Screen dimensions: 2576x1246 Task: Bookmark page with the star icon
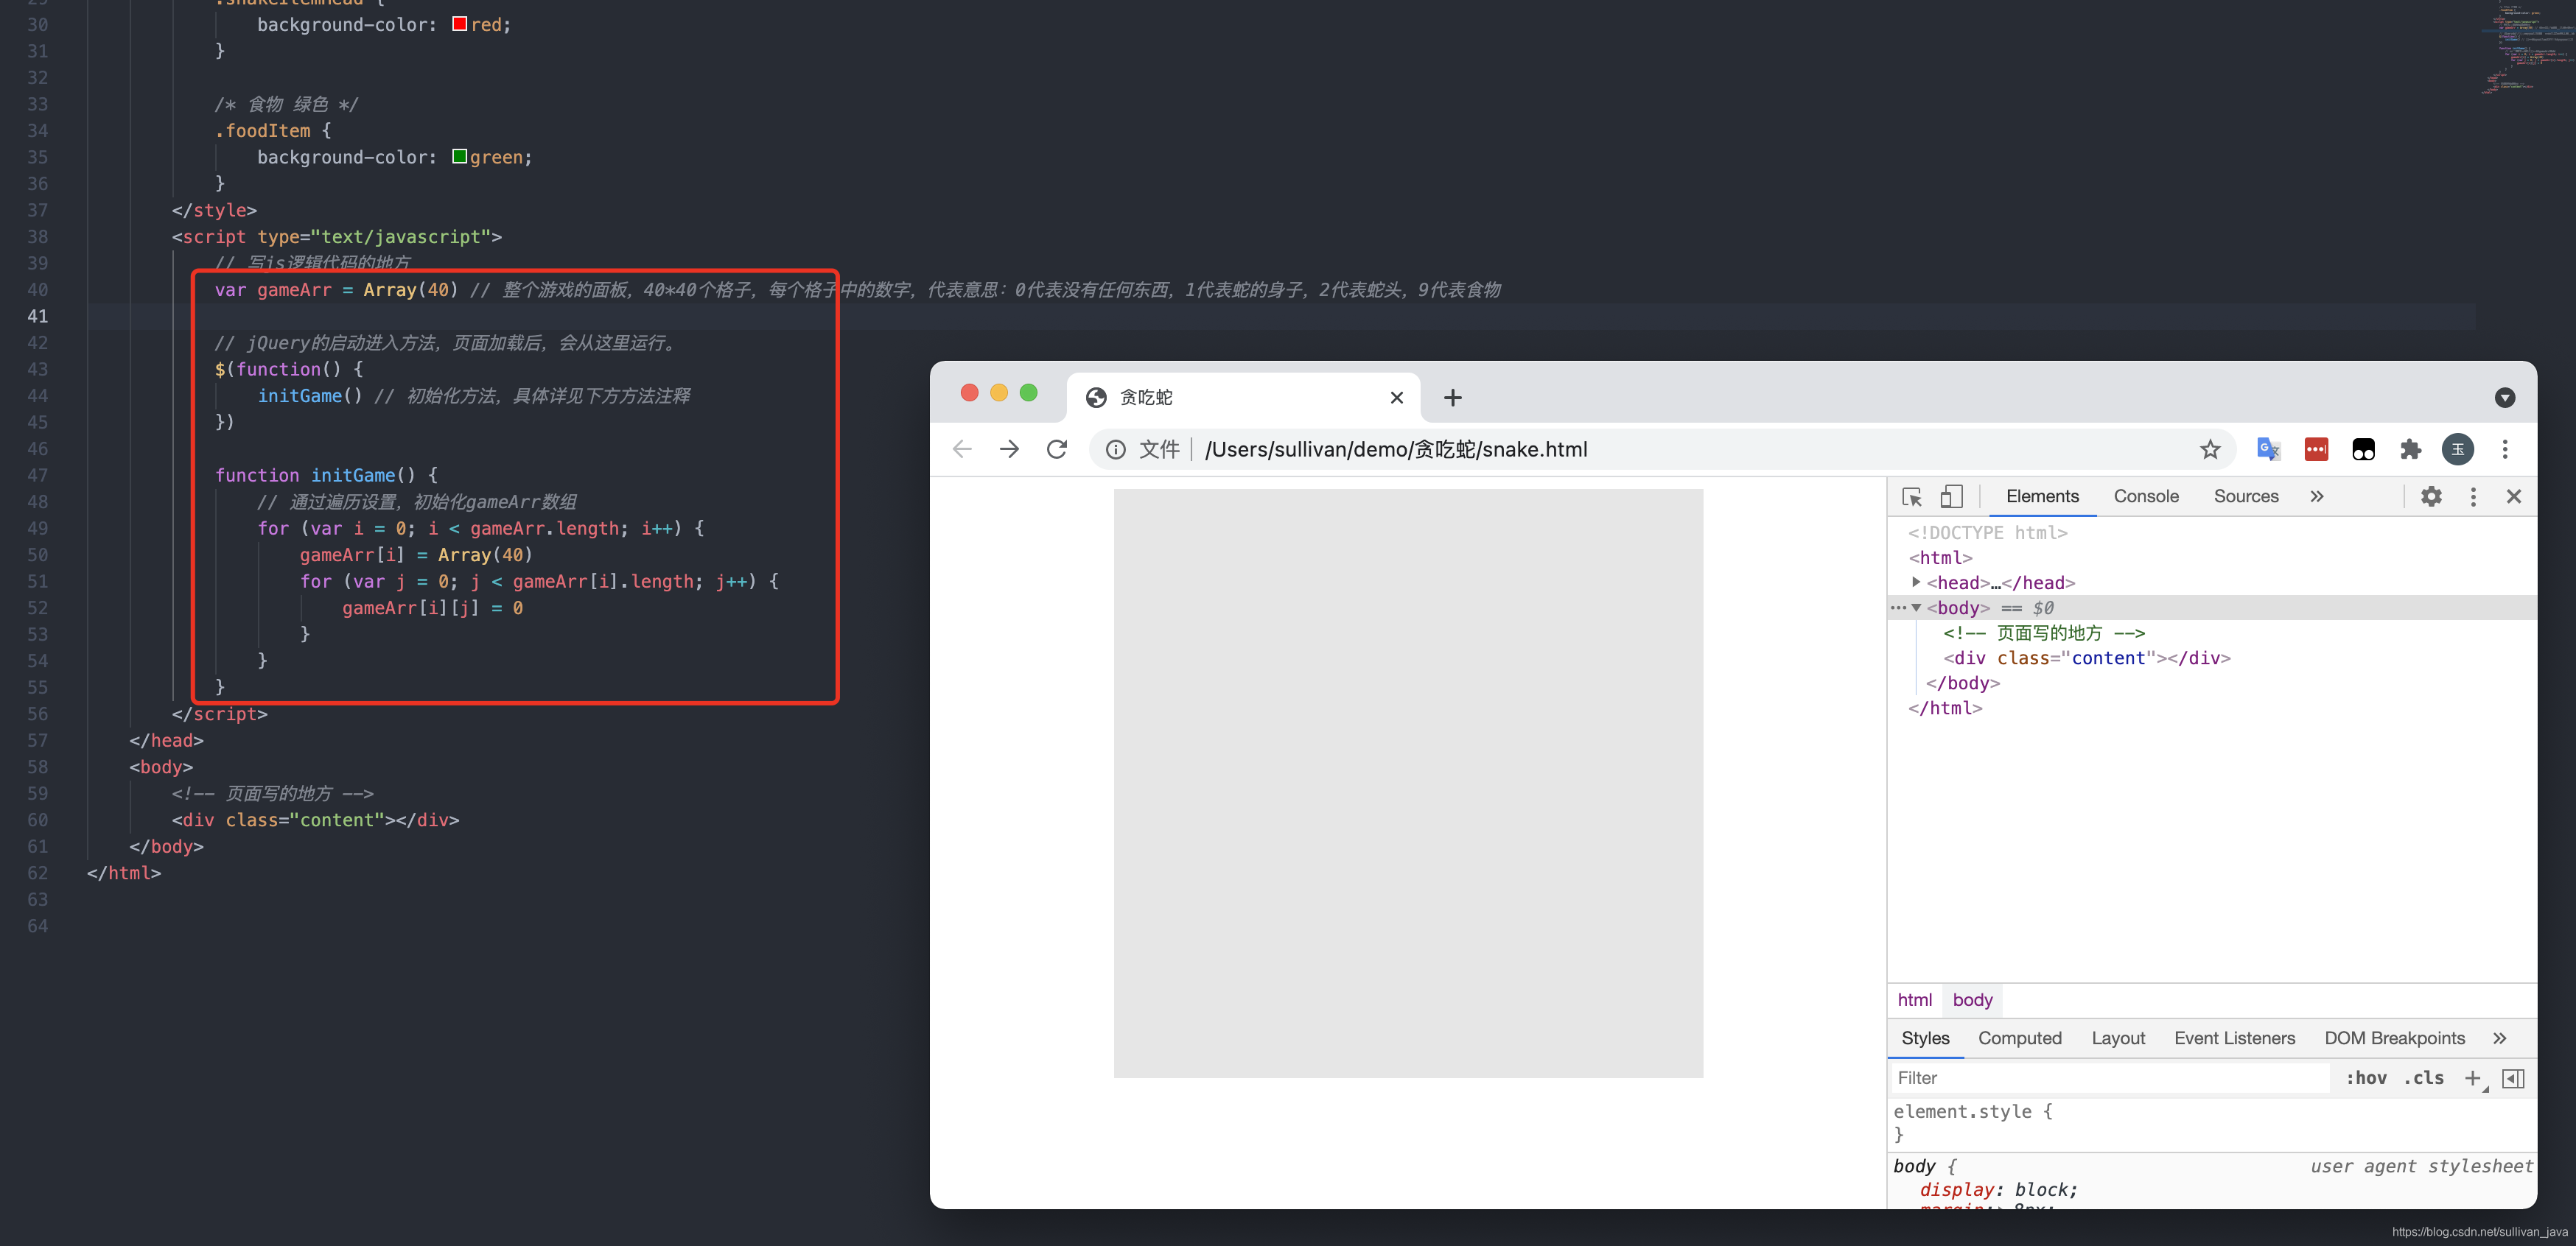(2210, 450)
